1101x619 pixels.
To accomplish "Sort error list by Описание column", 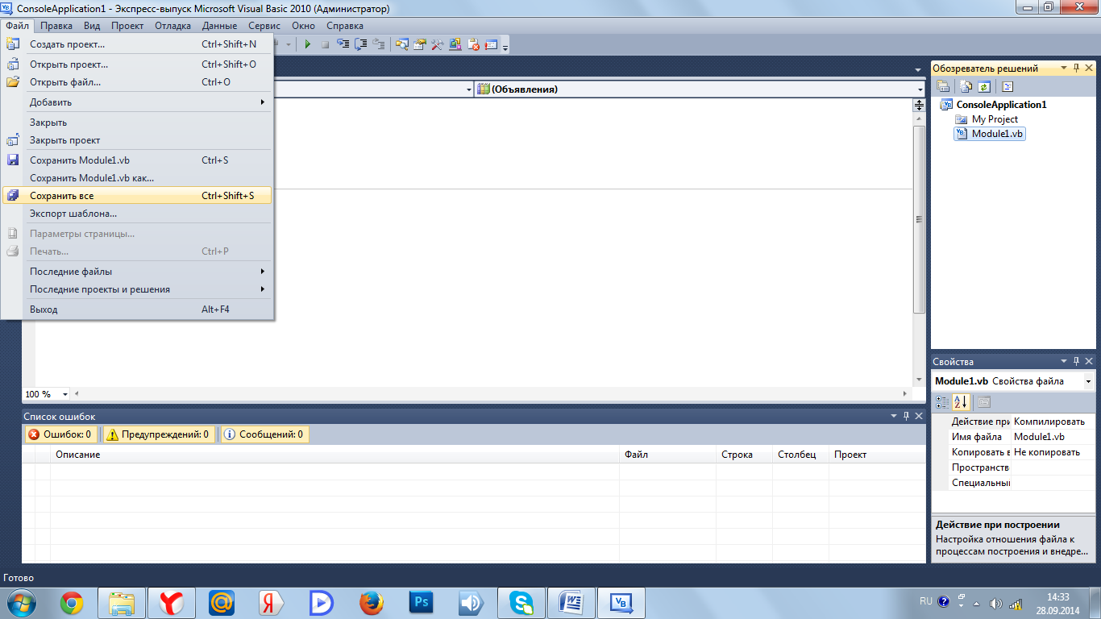I will pyautogui.click(x=334, y=455).
